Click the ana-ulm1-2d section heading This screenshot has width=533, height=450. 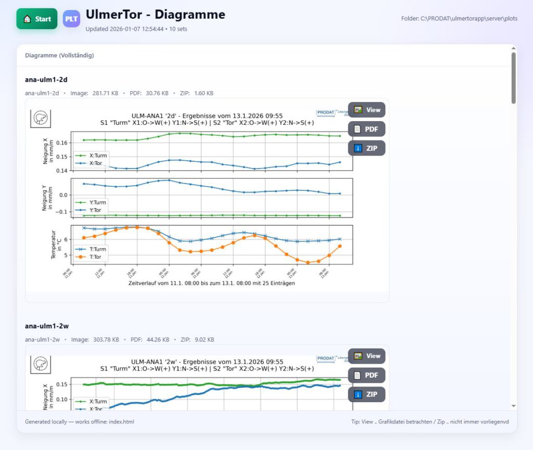(46, 80)
